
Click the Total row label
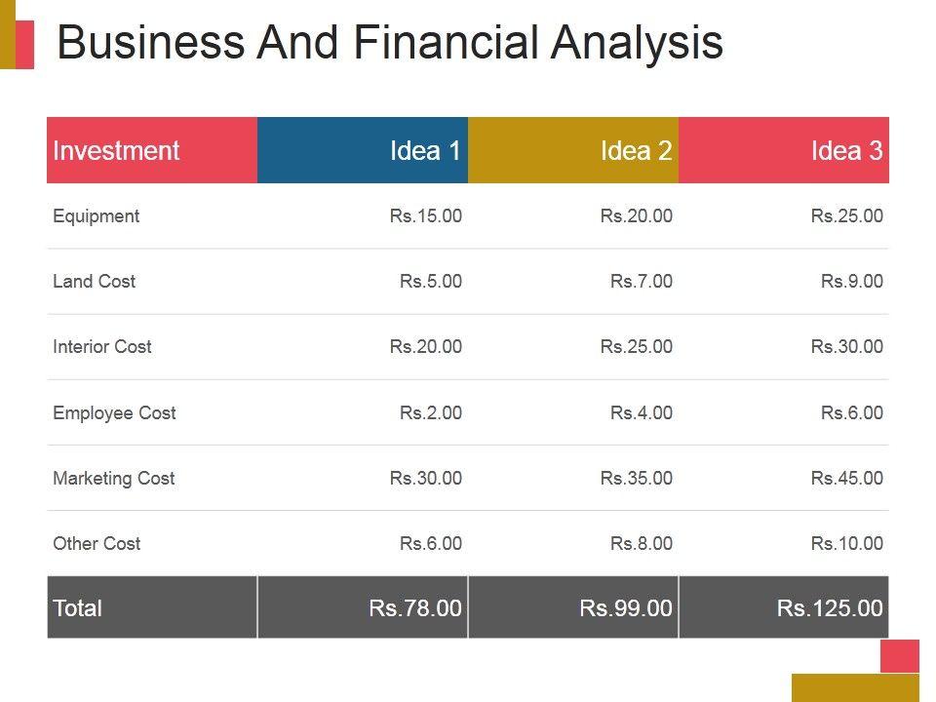coord(78,608)
